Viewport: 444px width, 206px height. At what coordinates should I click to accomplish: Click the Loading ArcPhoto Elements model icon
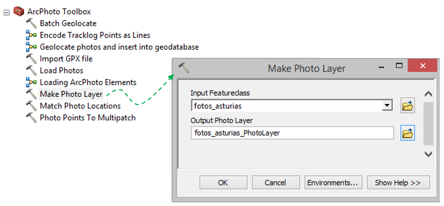[x=31, y=82]
